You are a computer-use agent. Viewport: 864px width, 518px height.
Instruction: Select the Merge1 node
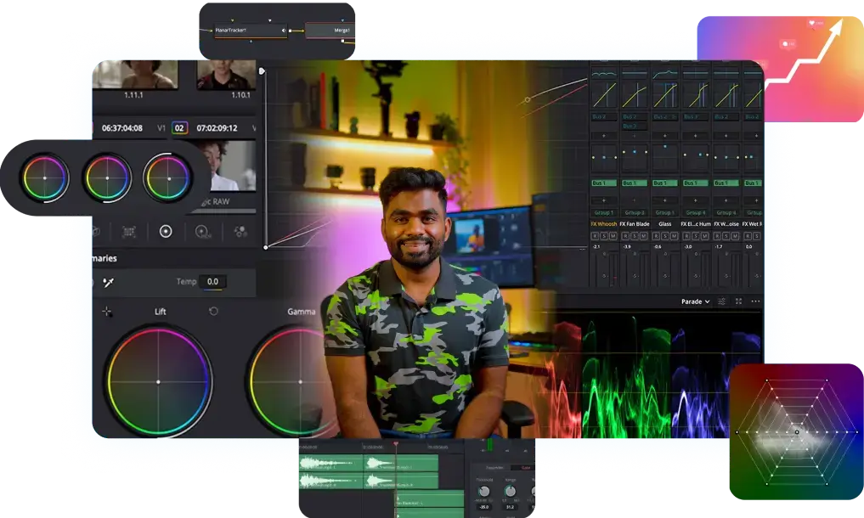(330, 31)
